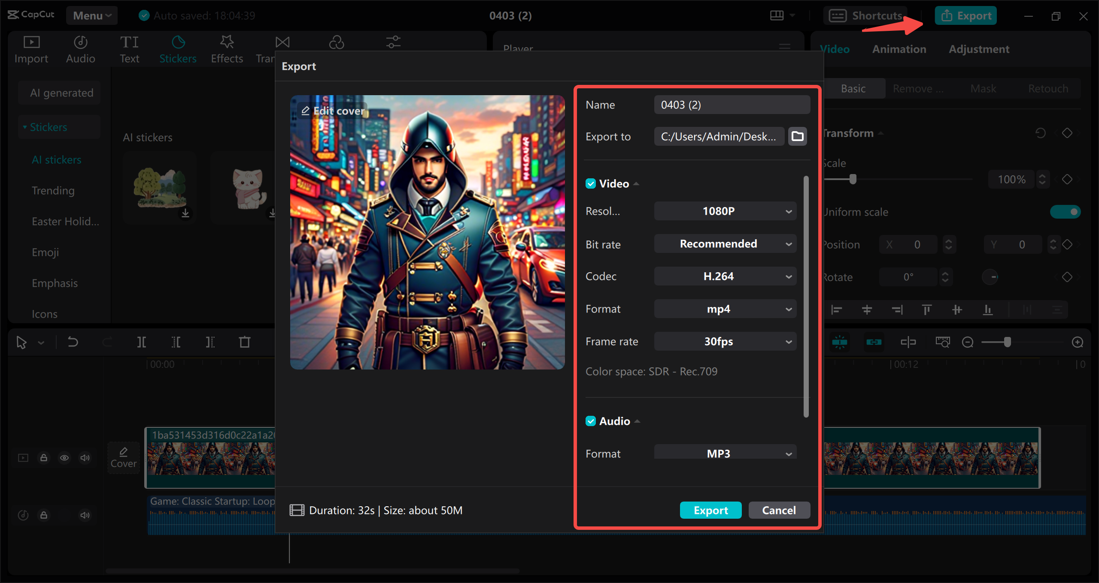Screen dimensions: 1099x583
Task: Switch to the Animation tab
Action: (x=899, y=48)
